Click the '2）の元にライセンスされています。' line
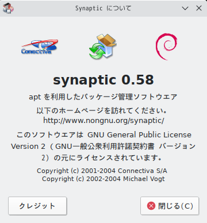This screenshot has width=207, height=223. click(102, 158)
